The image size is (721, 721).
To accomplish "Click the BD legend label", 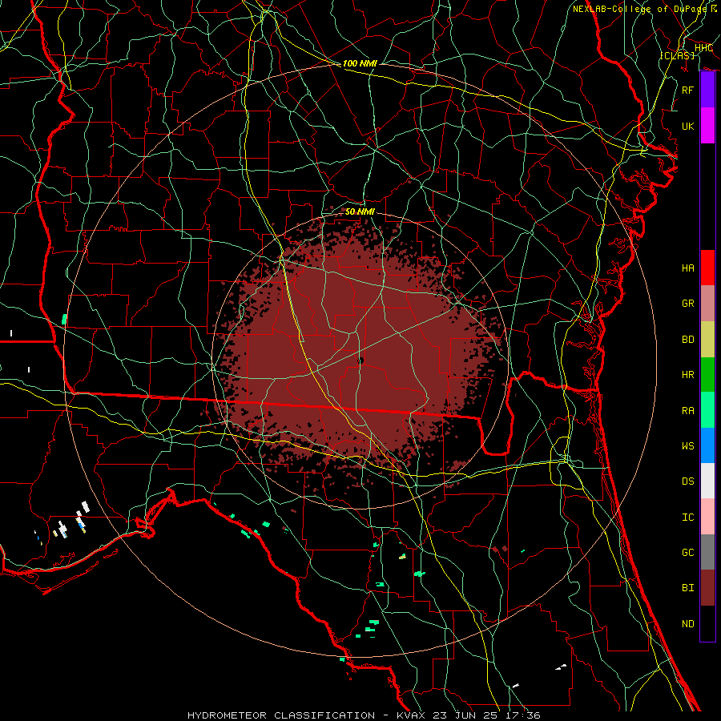I will 688,340.
